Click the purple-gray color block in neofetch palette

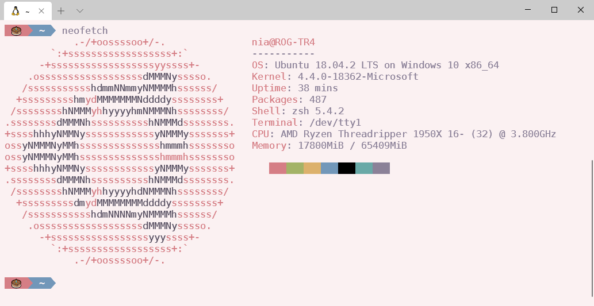pos(381,168)
